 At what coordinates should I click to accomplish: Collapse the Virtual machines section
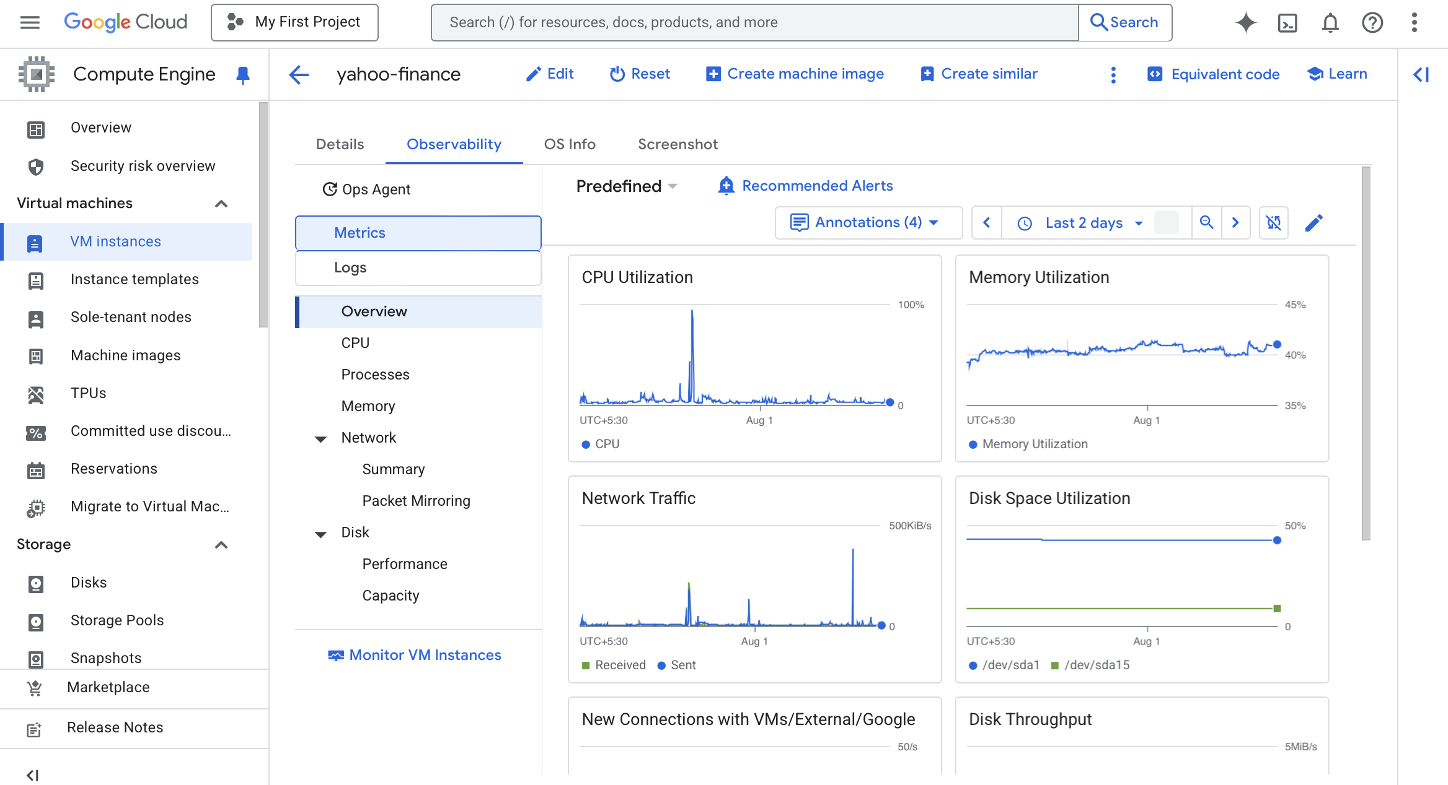pyautogui.click(x=221, y=204)
